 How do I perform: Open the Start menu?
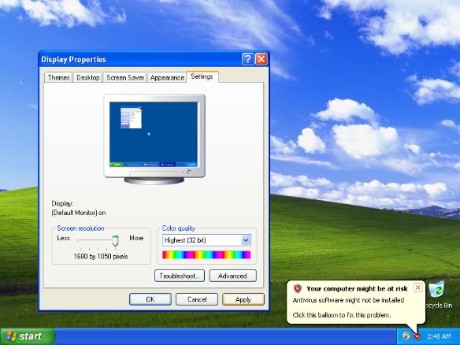[28, 336]
